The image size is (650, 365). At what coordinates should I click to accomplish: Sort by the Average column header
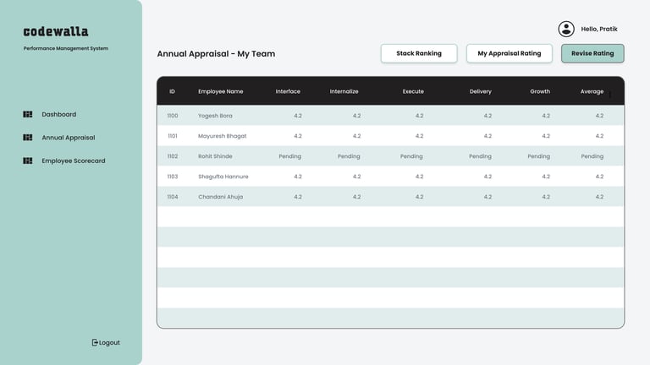click(x=592, y=91)
